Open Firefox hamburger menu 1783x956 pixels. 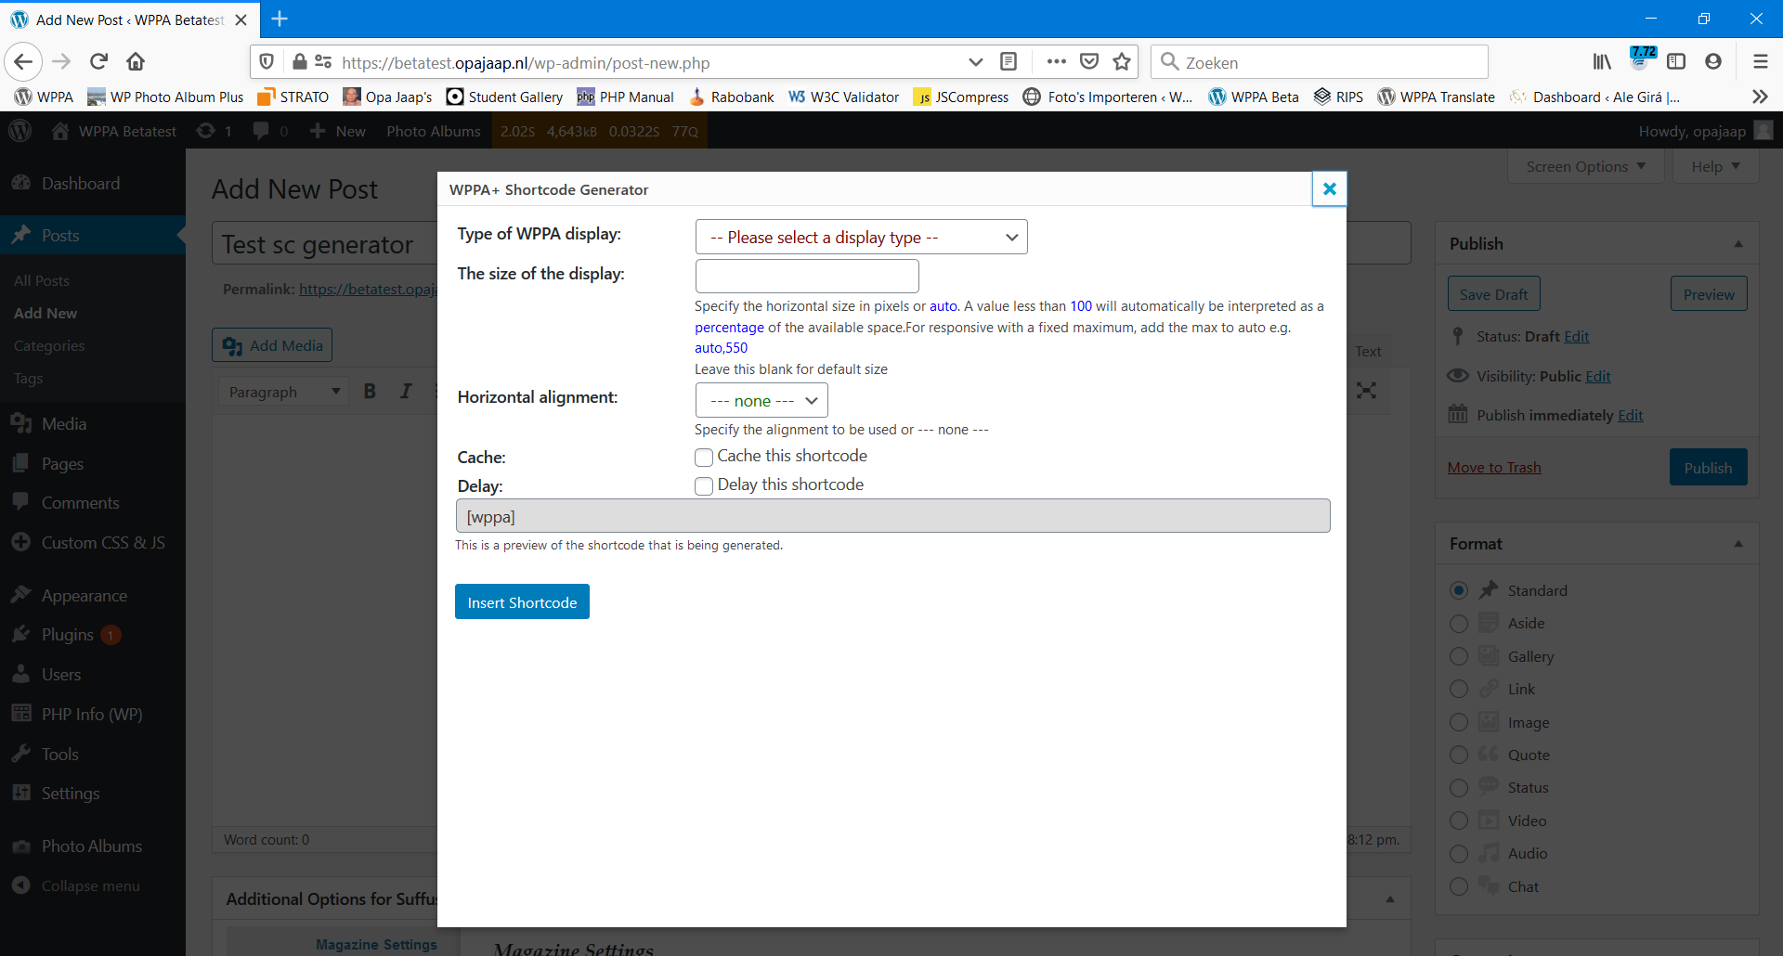1760,62
